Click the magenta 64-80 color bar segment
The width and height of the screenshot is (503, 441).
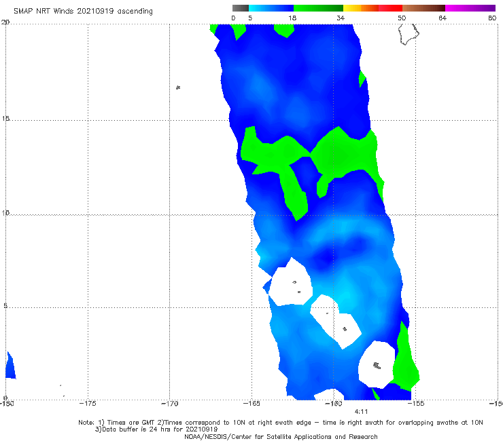(x=470, y=8)
